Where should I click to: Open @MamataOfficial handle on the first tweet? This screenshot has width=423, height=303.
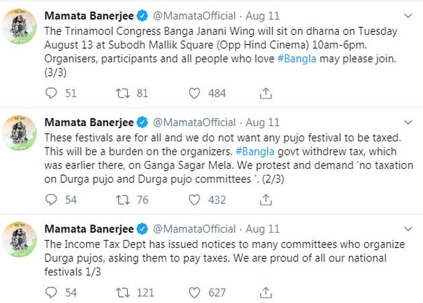[194, 16]
